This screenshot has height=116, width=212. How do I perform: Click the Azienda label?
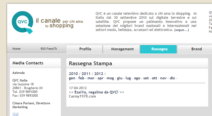(x=19, y=73)
